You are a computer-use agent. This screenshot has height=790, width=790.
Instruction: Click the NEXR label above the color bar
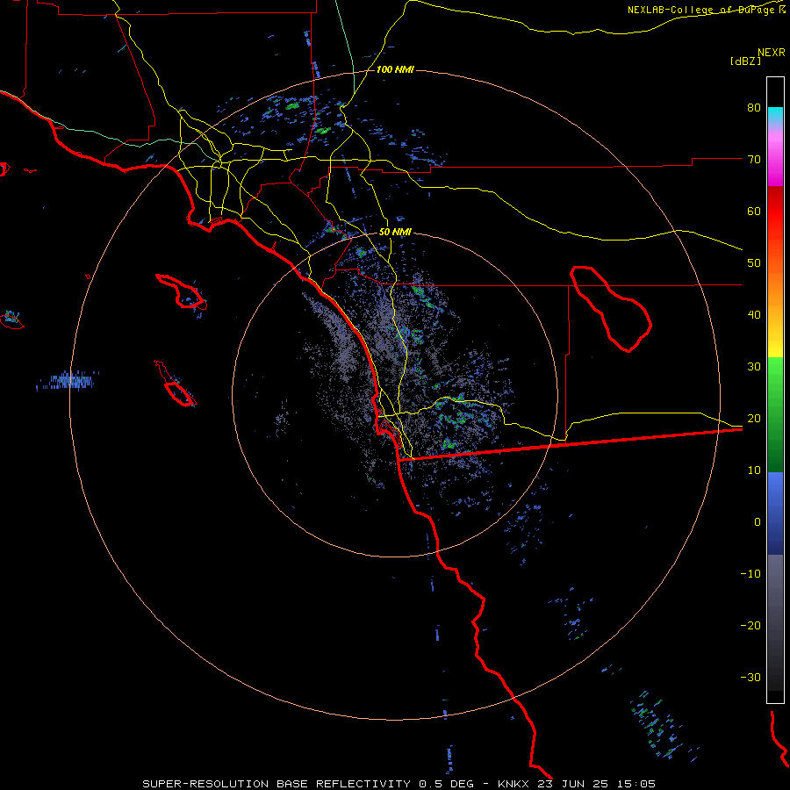771,53
